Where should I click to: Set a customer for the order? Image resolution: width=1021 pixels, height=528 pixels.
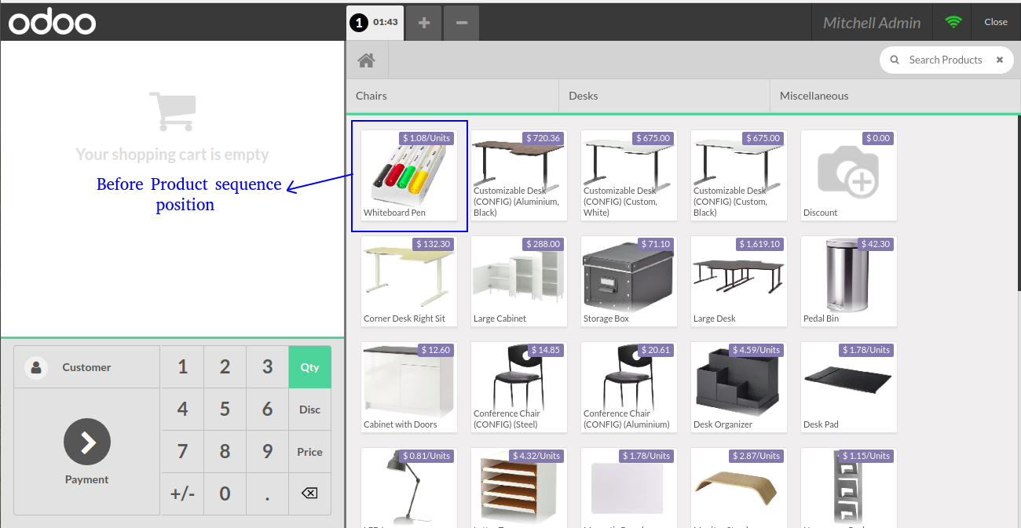coord(87,367)
